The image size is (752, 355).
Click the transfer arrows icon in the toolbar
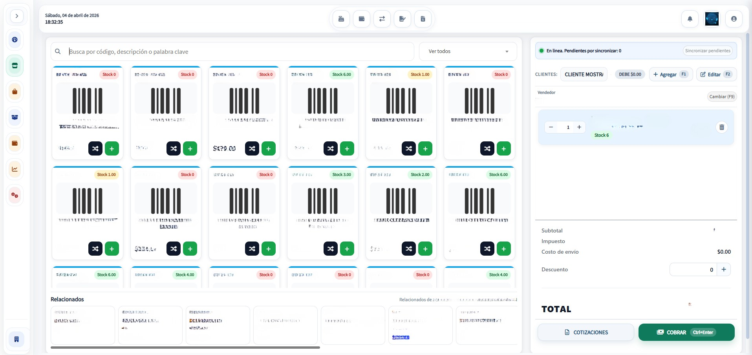[382, 18]
